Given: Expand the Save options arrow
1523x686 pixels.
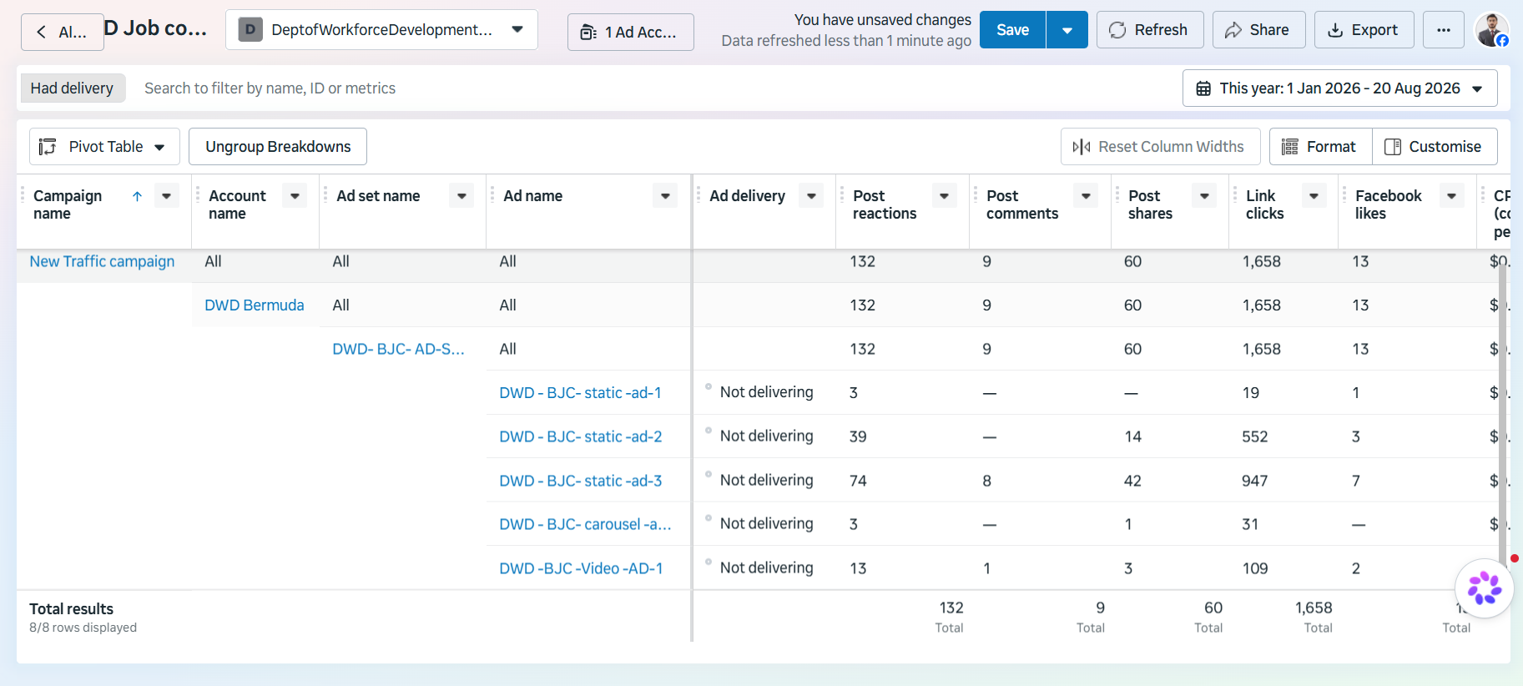Looking at the screenshot, I should click(x=1067, y=30).
